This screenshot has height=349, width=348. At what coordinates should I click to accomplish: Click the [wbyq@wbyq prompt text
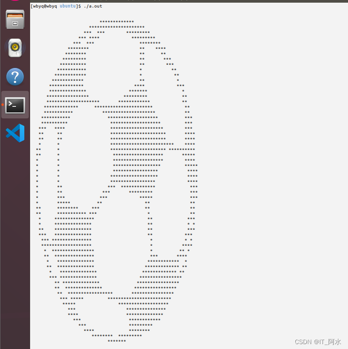tap(44, 6)
